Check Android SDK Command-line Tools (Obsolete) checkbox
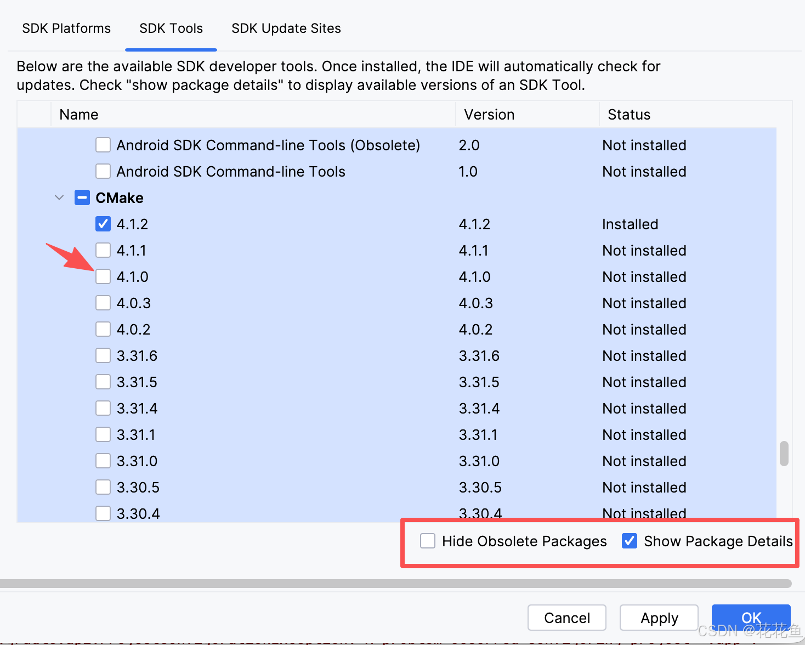 pyautogui.click(x=103, y=145)
